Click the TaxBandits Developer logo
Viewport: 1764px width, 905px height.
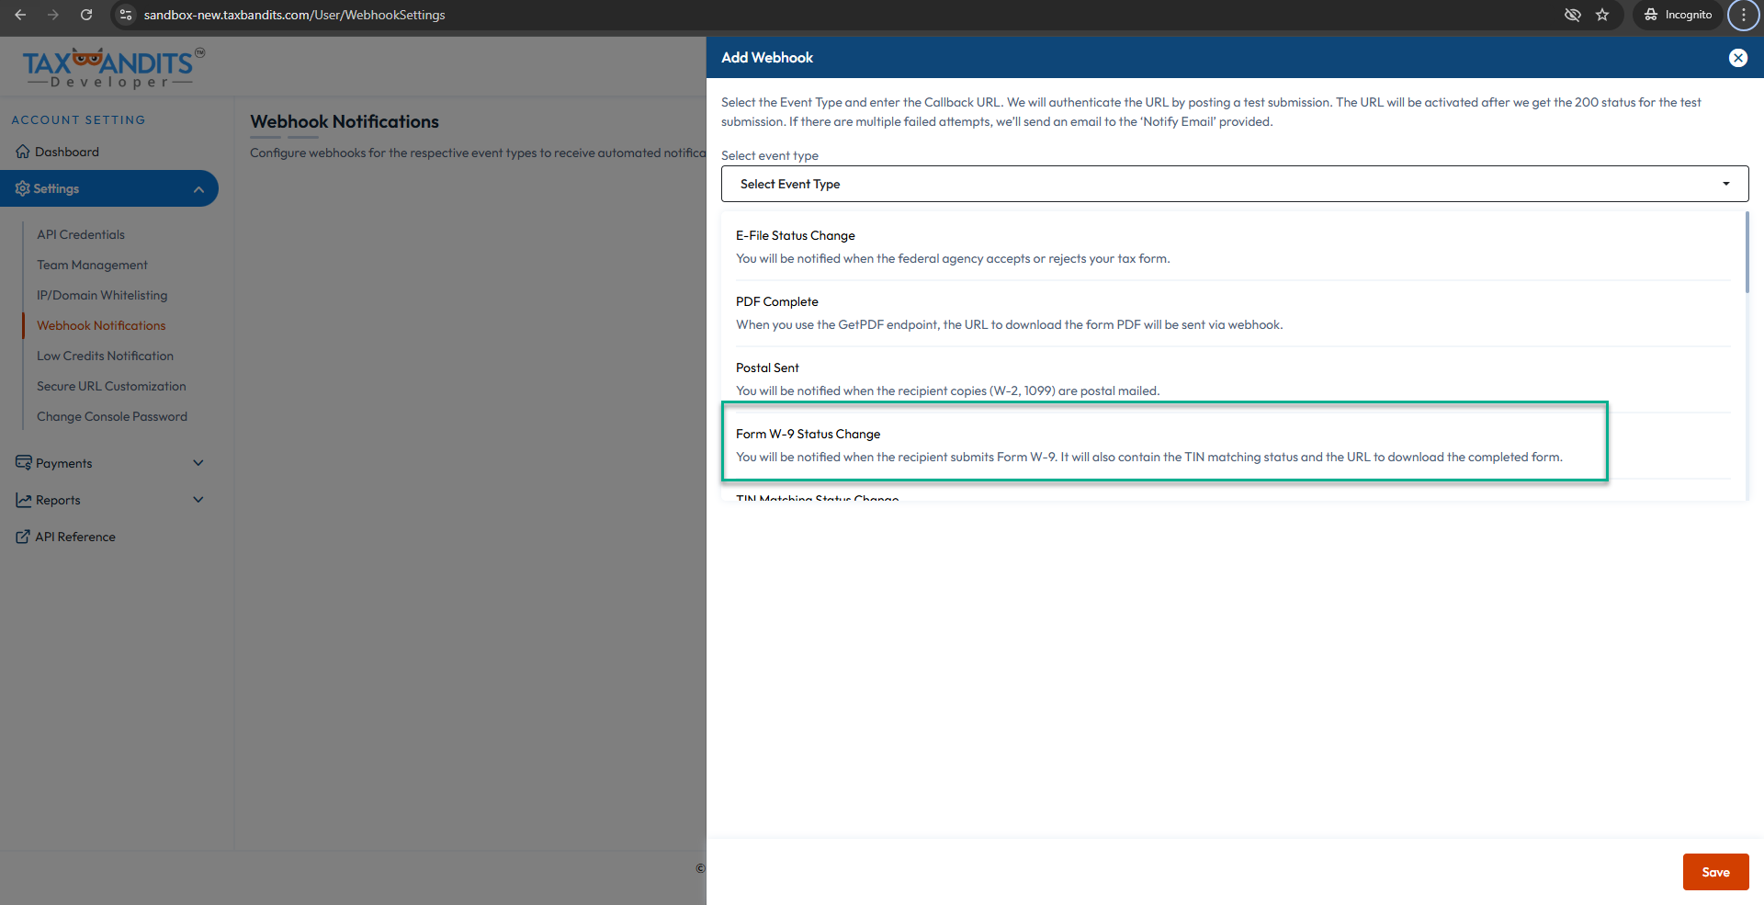[x=113, y=68]
